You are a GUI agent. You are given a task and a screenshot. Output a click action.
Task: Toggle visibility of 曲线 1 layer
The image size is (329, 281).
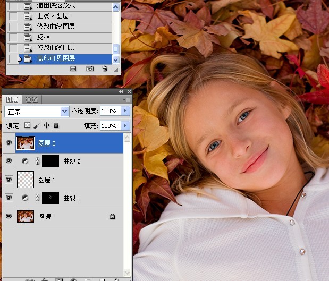pyautogui.click(x=9, y=198)
